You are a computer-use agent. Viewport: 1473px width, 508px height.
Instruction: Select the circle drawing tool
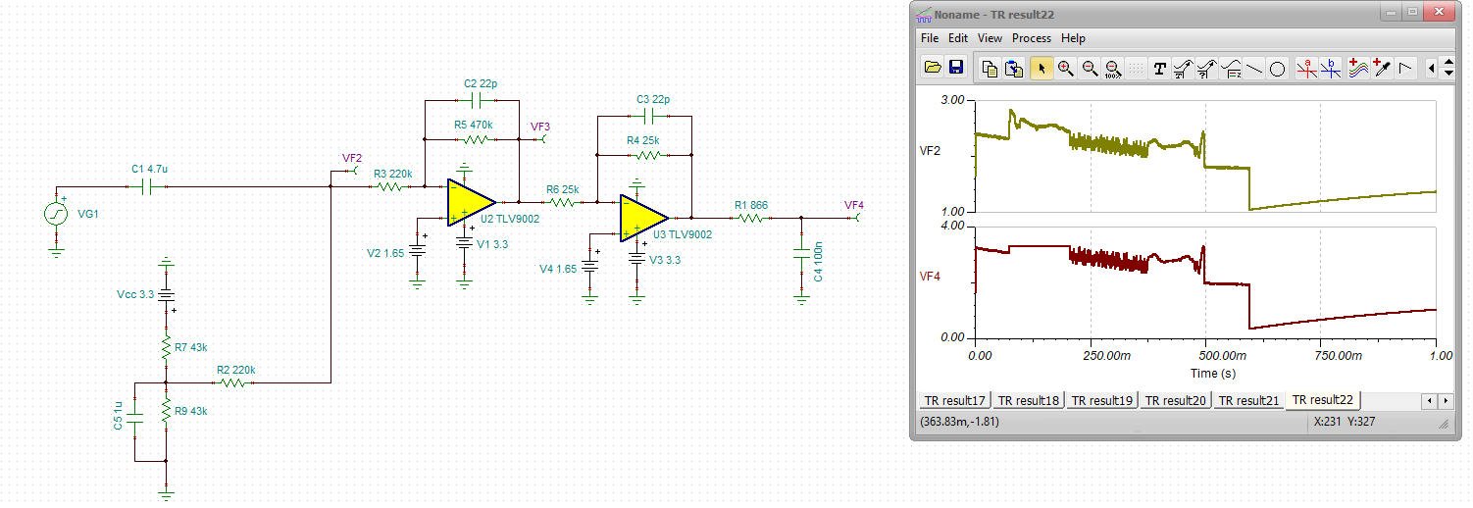click(x=1278, y=68)
